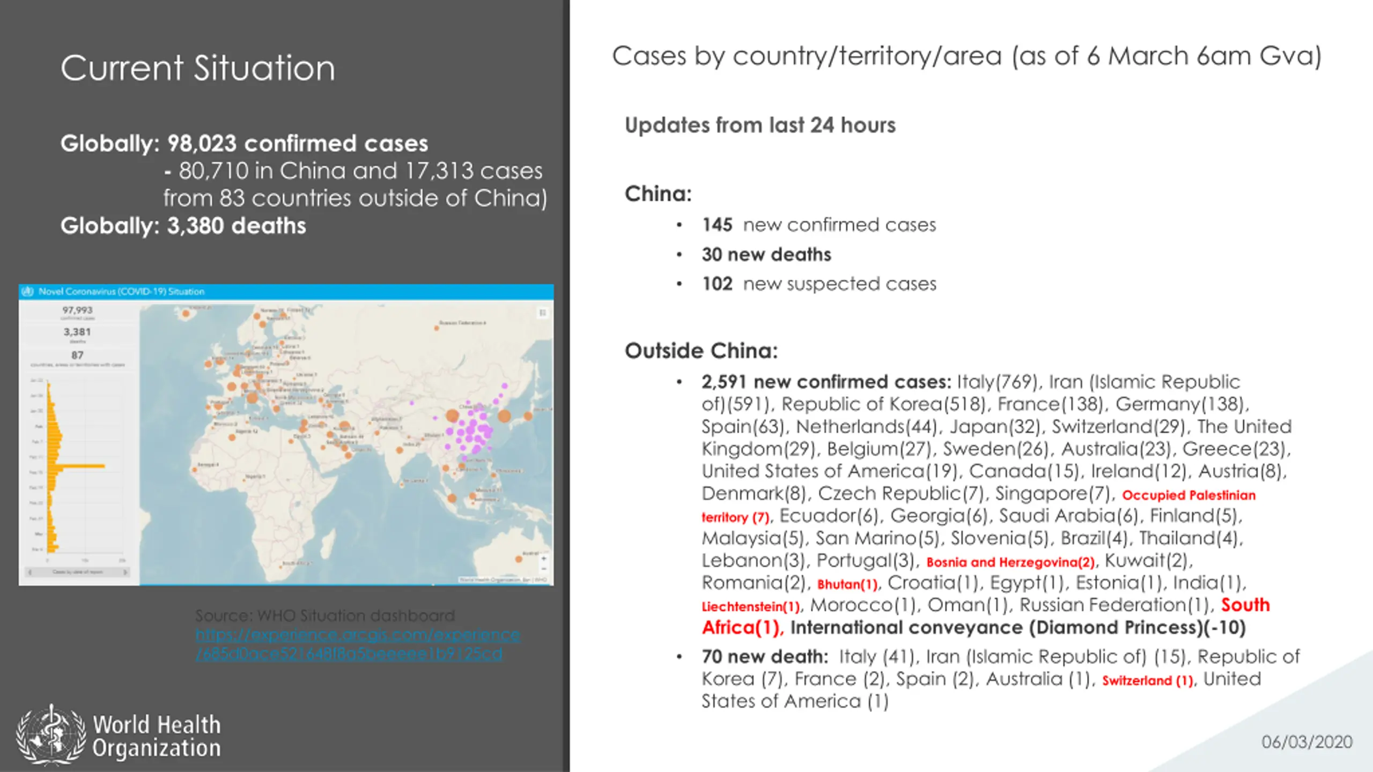Select the tall spike bar in cases chart

click(x=76, y=466)
